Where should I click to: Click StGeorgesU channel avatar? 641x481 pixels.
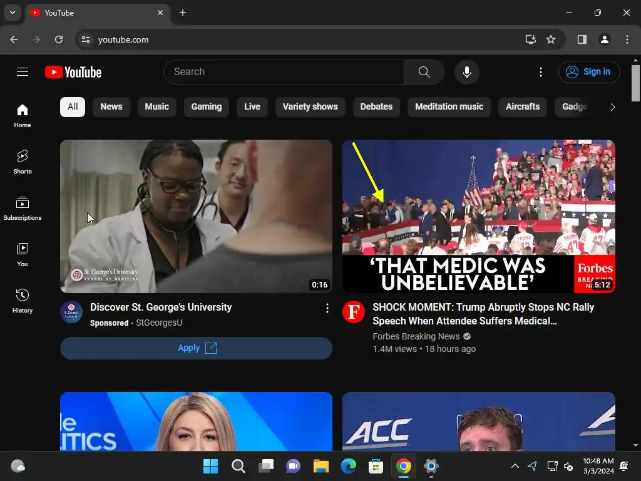71,312
